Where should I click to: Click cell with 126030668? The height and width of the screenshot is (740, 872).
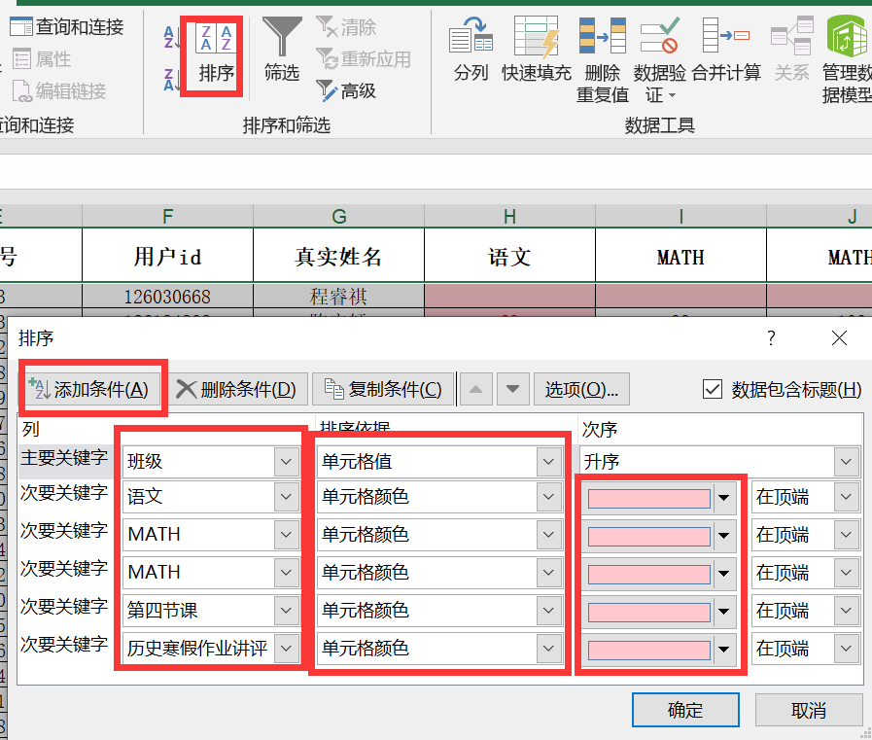167,297
